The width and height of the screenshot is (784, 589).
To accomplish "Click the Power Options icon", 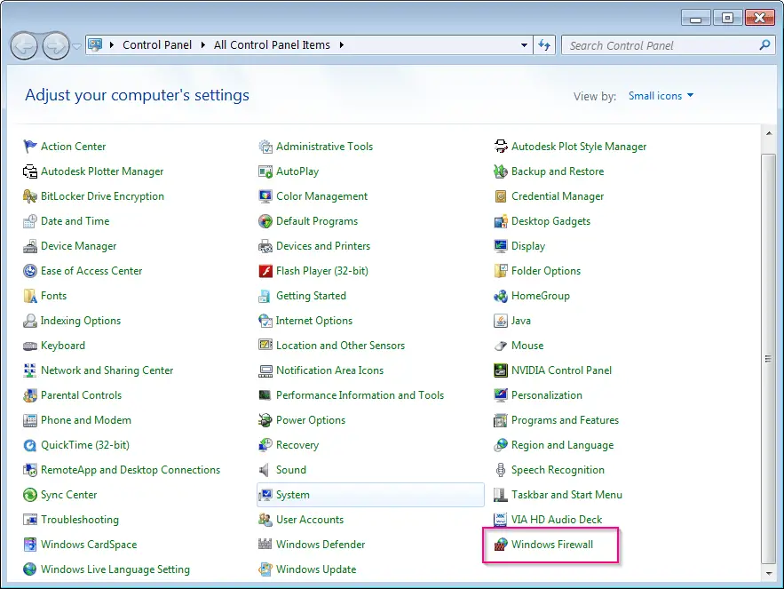I will point(265,420).
